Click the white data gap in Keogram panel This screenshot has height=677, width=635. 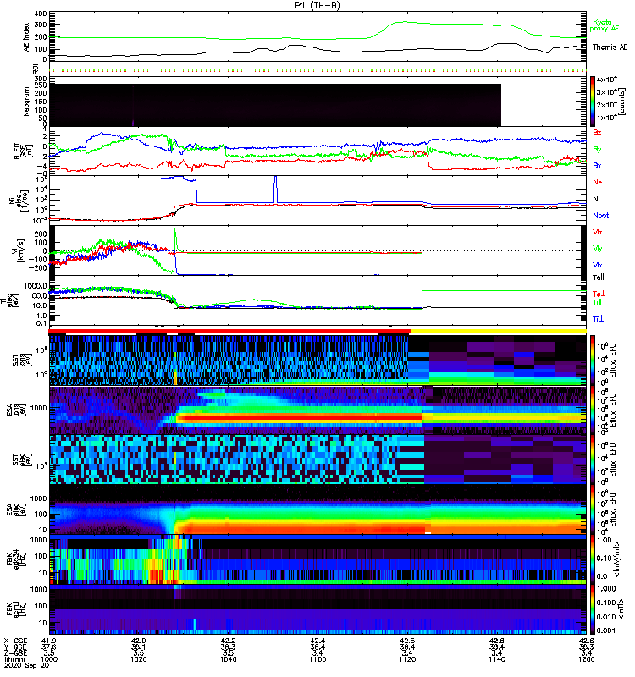pyautogui.click(x=544, y=105)
